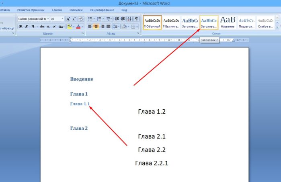The image size is (281, 182).
Task: Open the font size 20 dropdown
Action: coord(62,19)
